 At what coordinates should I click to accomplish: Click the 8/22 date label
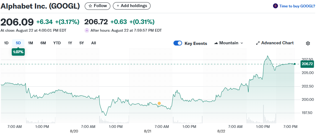point(221,131)
